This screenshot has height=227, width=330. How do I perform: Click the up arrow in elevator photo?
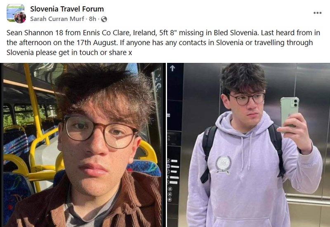[x=172, y=68]
